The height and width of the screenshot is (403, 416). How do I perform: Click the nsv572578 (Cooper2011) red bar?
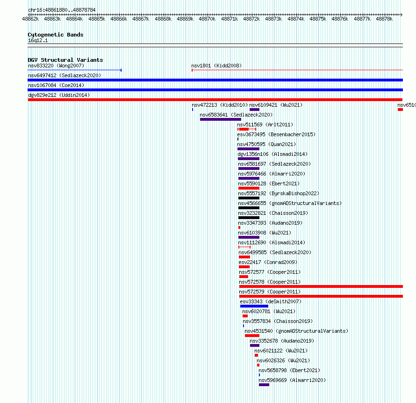coord(321,286)
